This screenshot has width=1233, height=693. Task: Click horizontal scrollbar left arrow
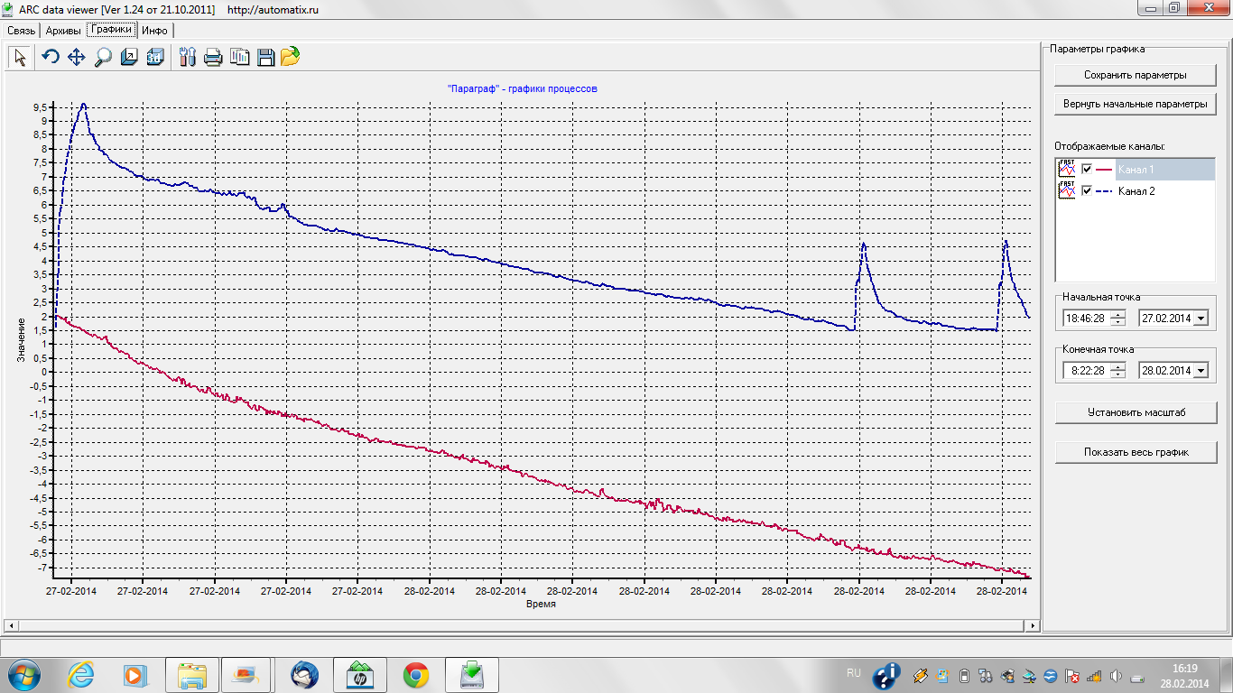point(10,625)
